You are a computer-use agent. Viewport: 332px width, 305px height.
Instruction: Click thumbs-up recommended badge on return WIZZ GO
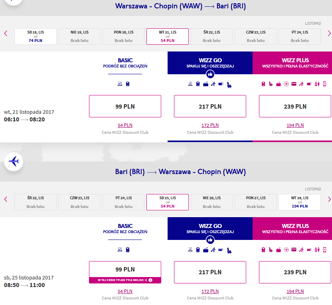(x=210, y=240)
